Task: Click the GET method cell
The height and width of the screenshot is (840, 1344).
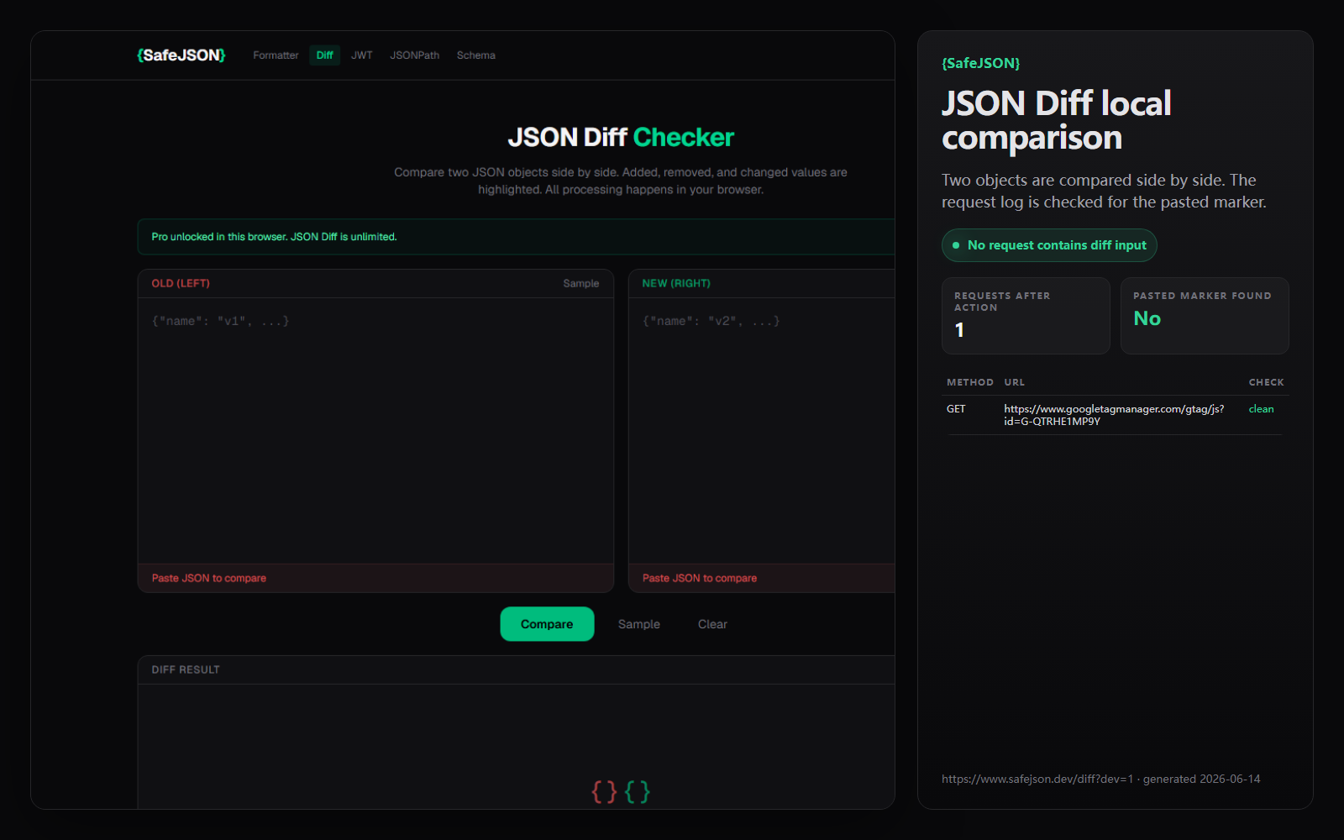Action: [956, 409]
